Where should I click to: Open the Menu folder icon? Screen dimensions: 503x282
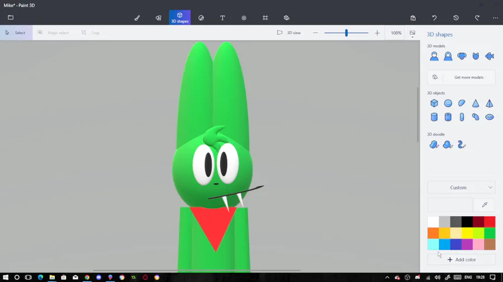pyautogui.click(x=11, y=18)
